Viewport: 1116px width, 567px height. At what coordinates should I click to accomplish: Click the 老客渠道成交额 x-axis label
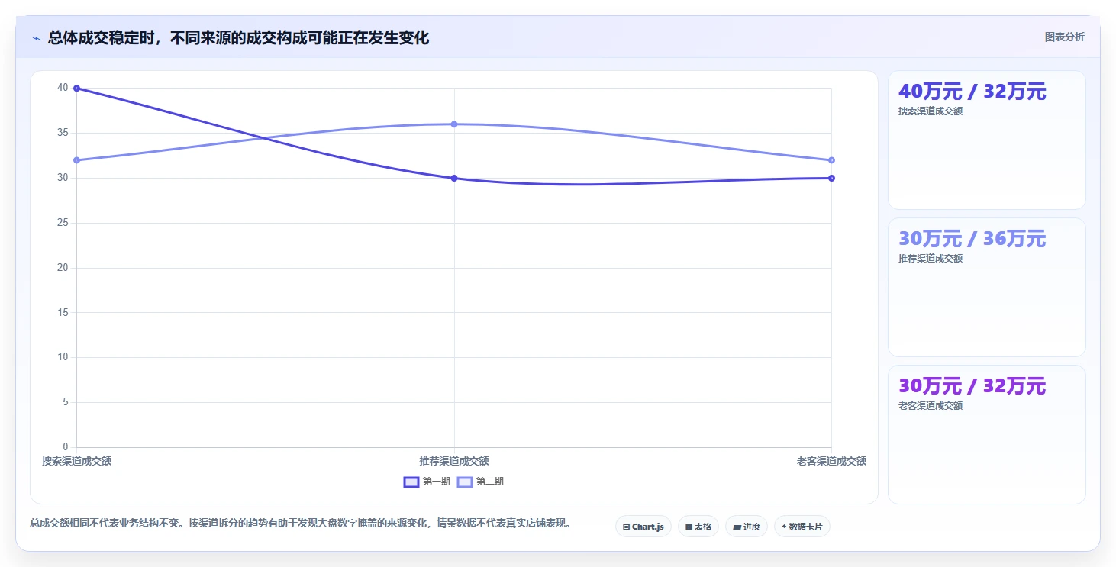[x=831, y=461]
